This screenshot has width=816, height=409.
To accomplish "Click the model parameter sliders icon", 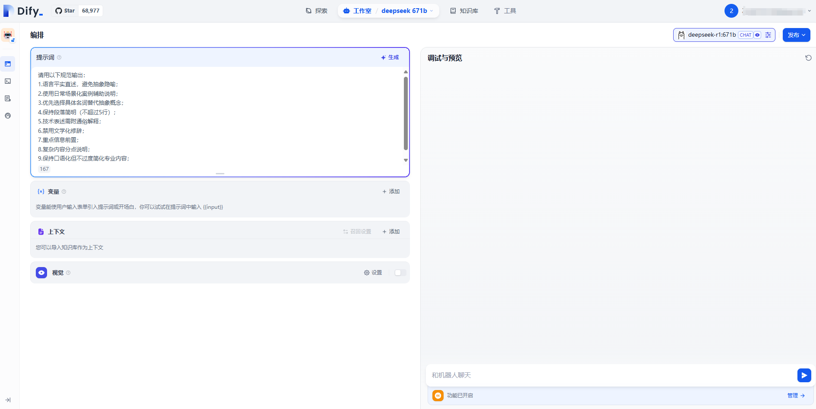I will (768, 35).
